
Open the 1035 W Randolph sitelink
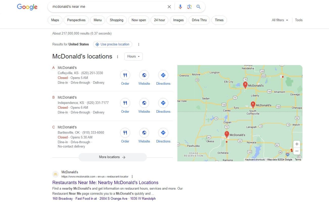[143, 199]
